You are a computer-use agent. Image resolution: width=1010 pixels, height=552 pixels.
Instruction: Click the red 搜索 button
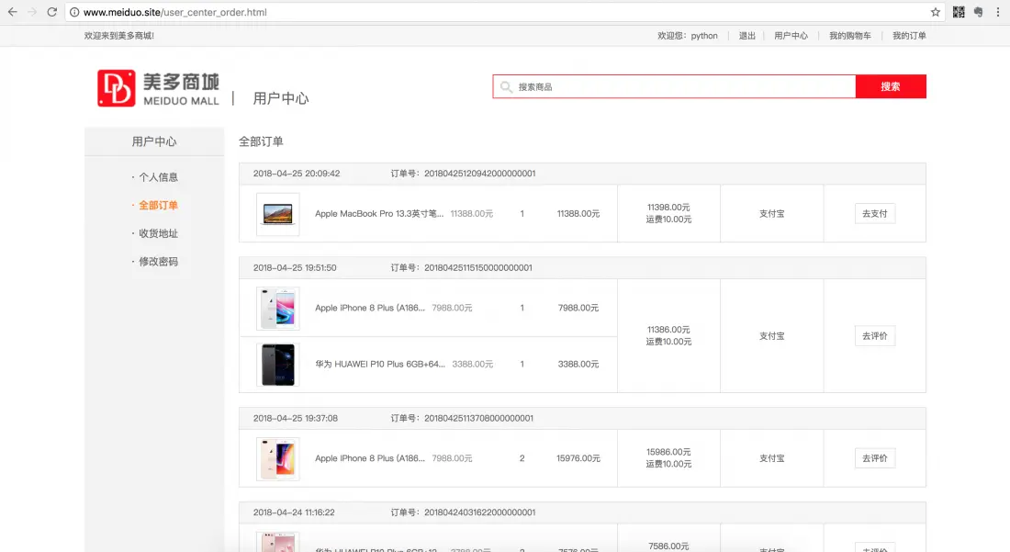click(x=891, y=86)
